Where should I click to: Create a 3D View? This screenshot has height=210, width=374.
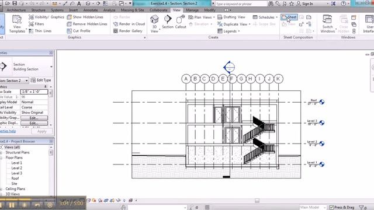tap(154, 24)
